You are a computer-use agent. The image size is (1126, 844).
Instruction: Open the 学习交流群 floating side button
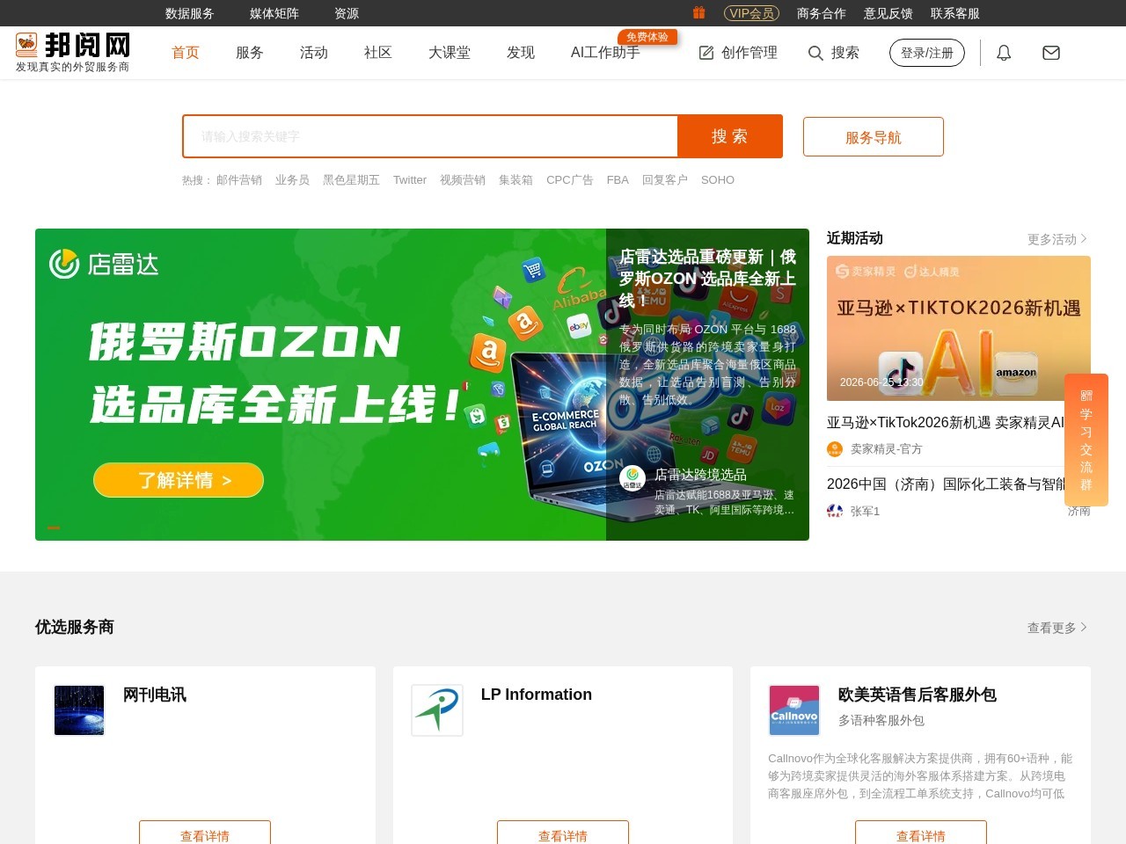pos(1086,440)
